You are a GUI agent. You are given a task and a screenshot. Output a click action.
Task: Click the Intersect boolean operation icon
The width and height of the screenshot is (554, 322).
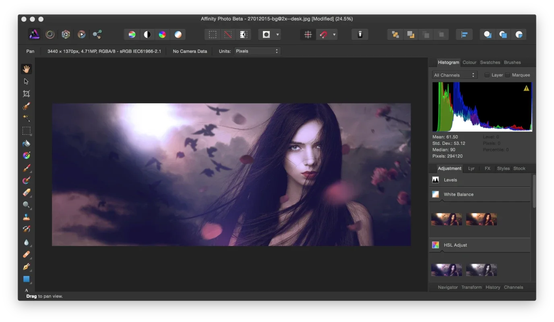tap(519, 35)
